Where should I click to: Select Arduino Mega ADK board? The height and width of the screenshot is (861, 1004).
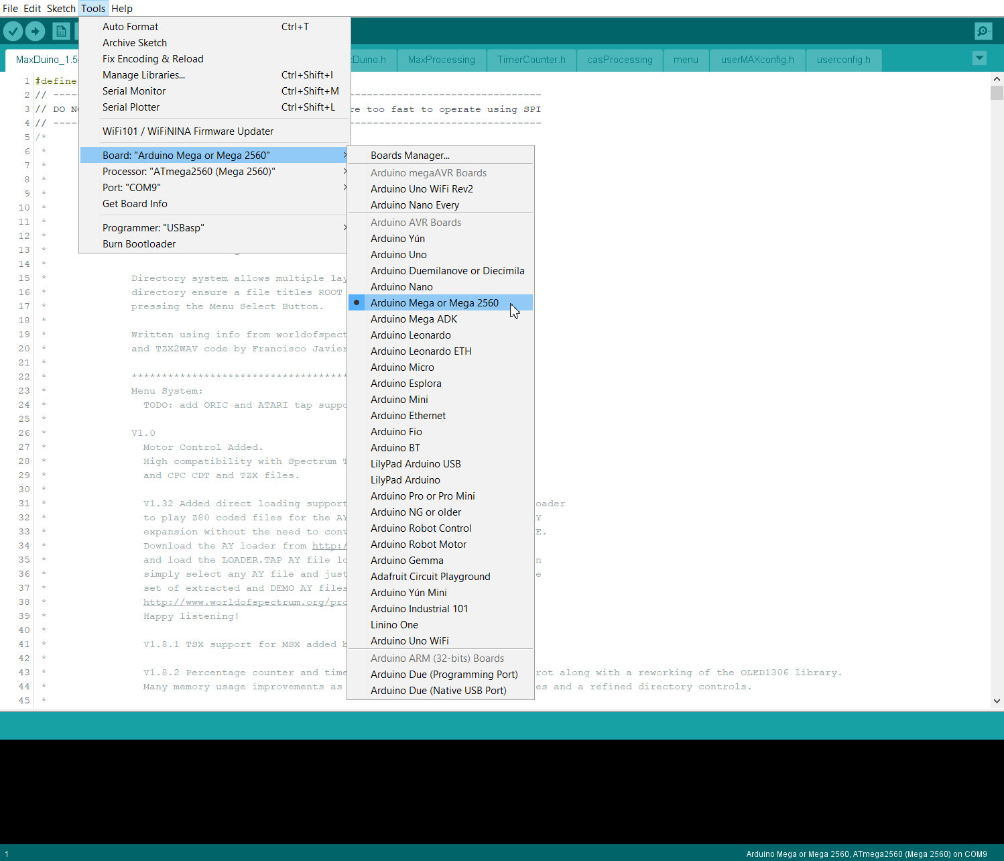(440, 319)
